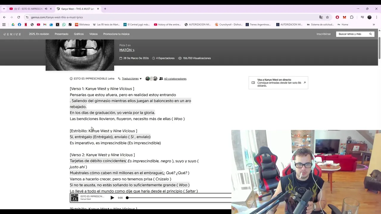The height and width of the screenshot is (214, 381).
Task: Open the red Opera-style extension icon
Action: [x=337, y=17]
